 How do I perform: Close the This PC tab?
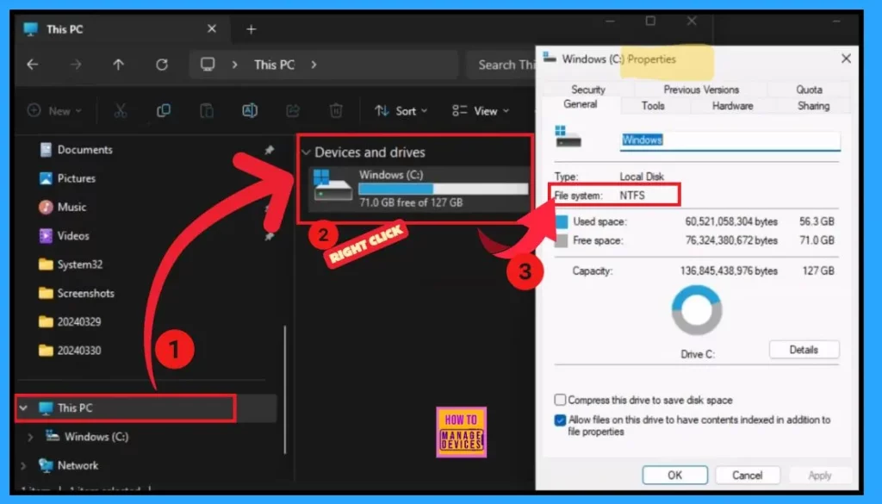212,28
